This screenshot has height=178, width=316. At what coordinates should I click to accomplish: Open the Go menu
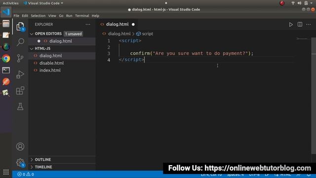coord(61,16)
